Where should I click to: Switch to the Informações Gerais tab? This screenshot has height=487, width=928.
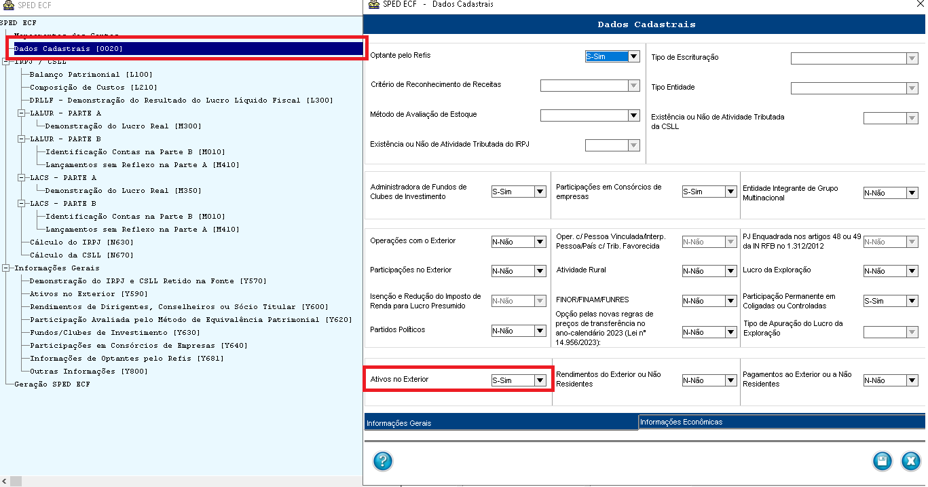[x=501, y=422]
